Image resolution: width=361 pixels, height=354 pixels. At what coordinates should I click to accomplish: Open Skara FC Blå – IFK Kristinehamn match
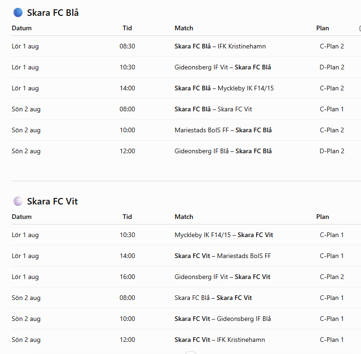point(220,46)
